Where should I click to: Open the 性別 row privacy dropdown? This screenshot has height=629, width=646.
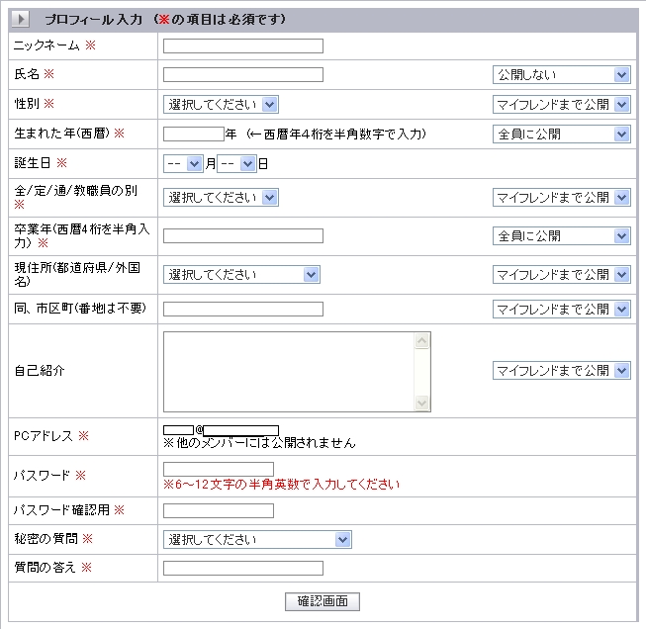click(562, 104)
